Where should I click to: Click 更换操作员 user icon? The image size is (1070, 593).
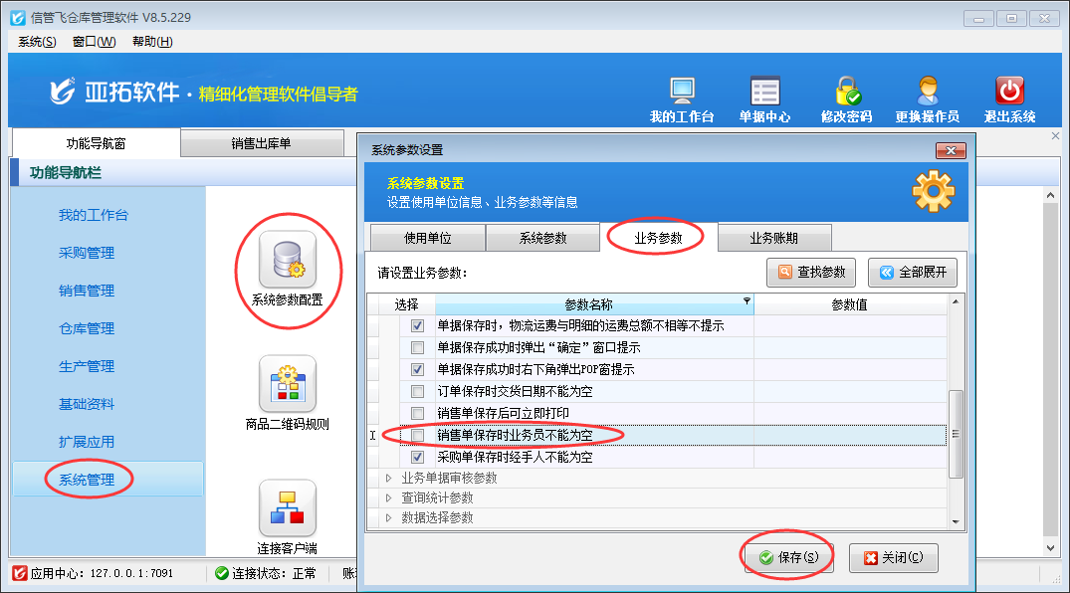point(927,92)
